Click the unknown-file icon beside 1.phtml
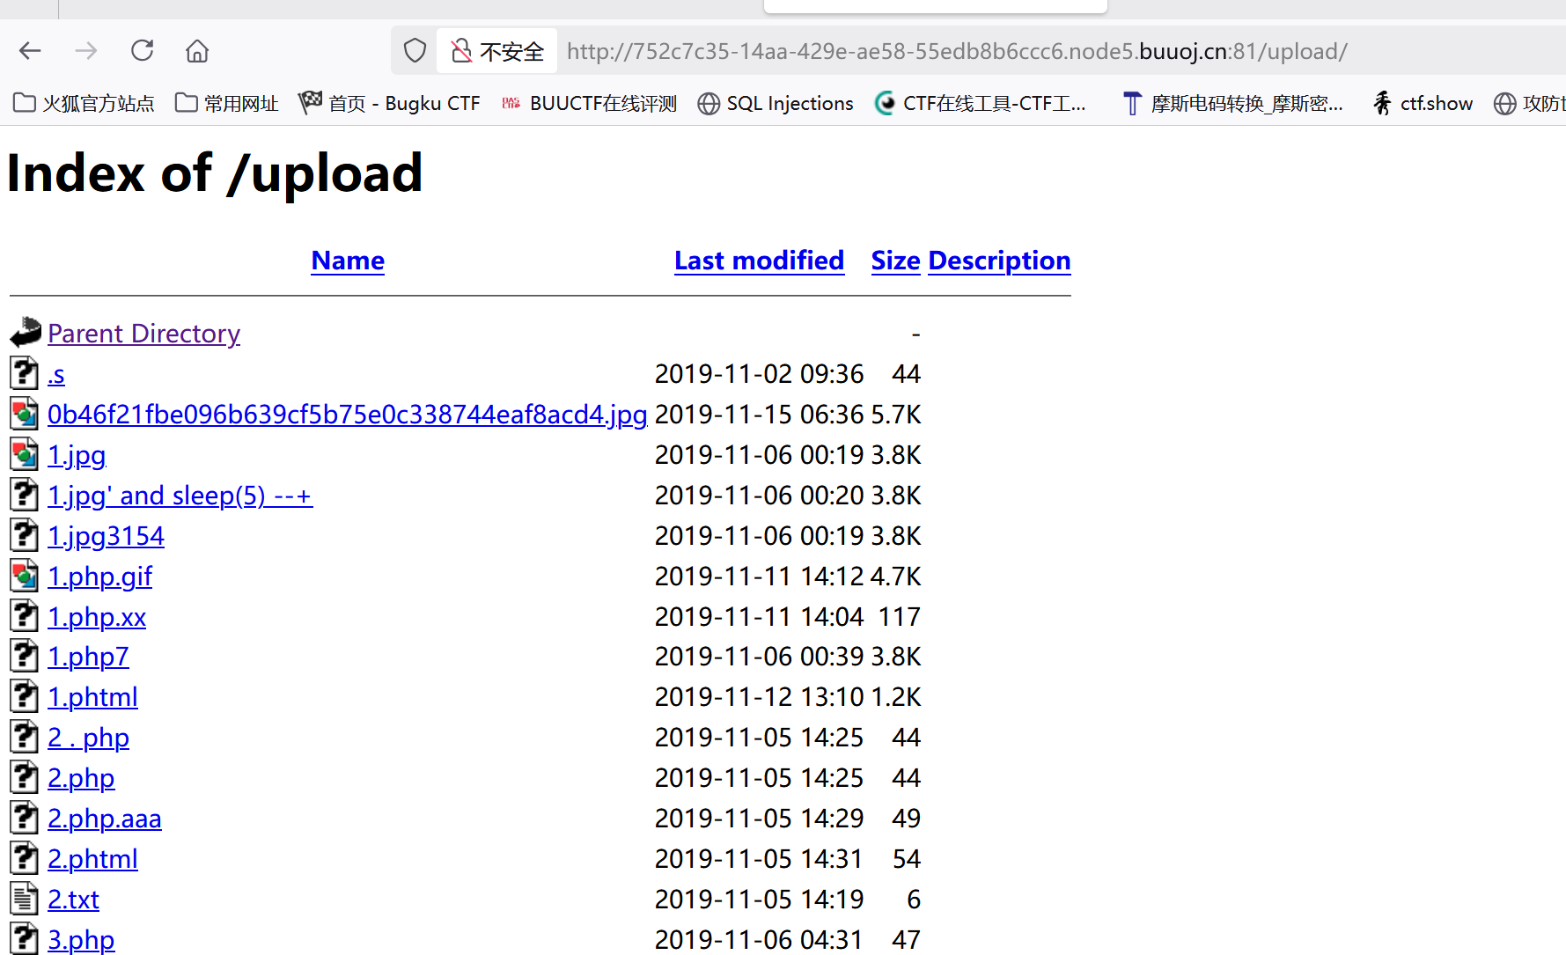The width and height of the screenshot is (1566, 955). [25, 696]
